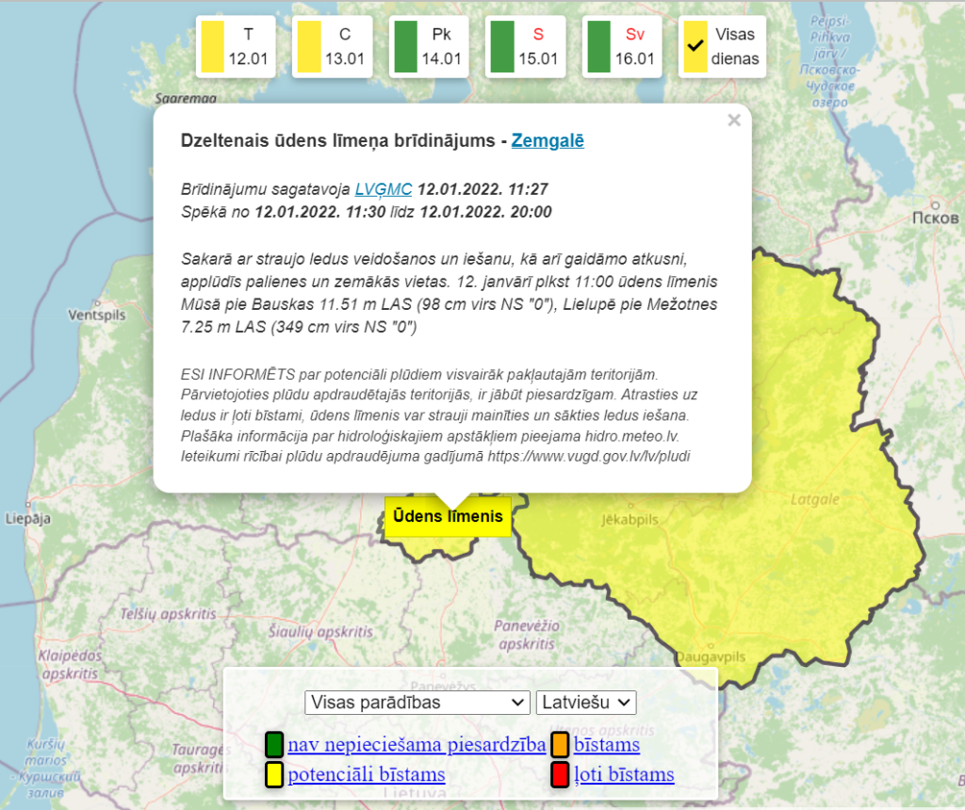
Task: Select the C 13.01 day tab
Action: pyautogui.click(x=333, y=46)
